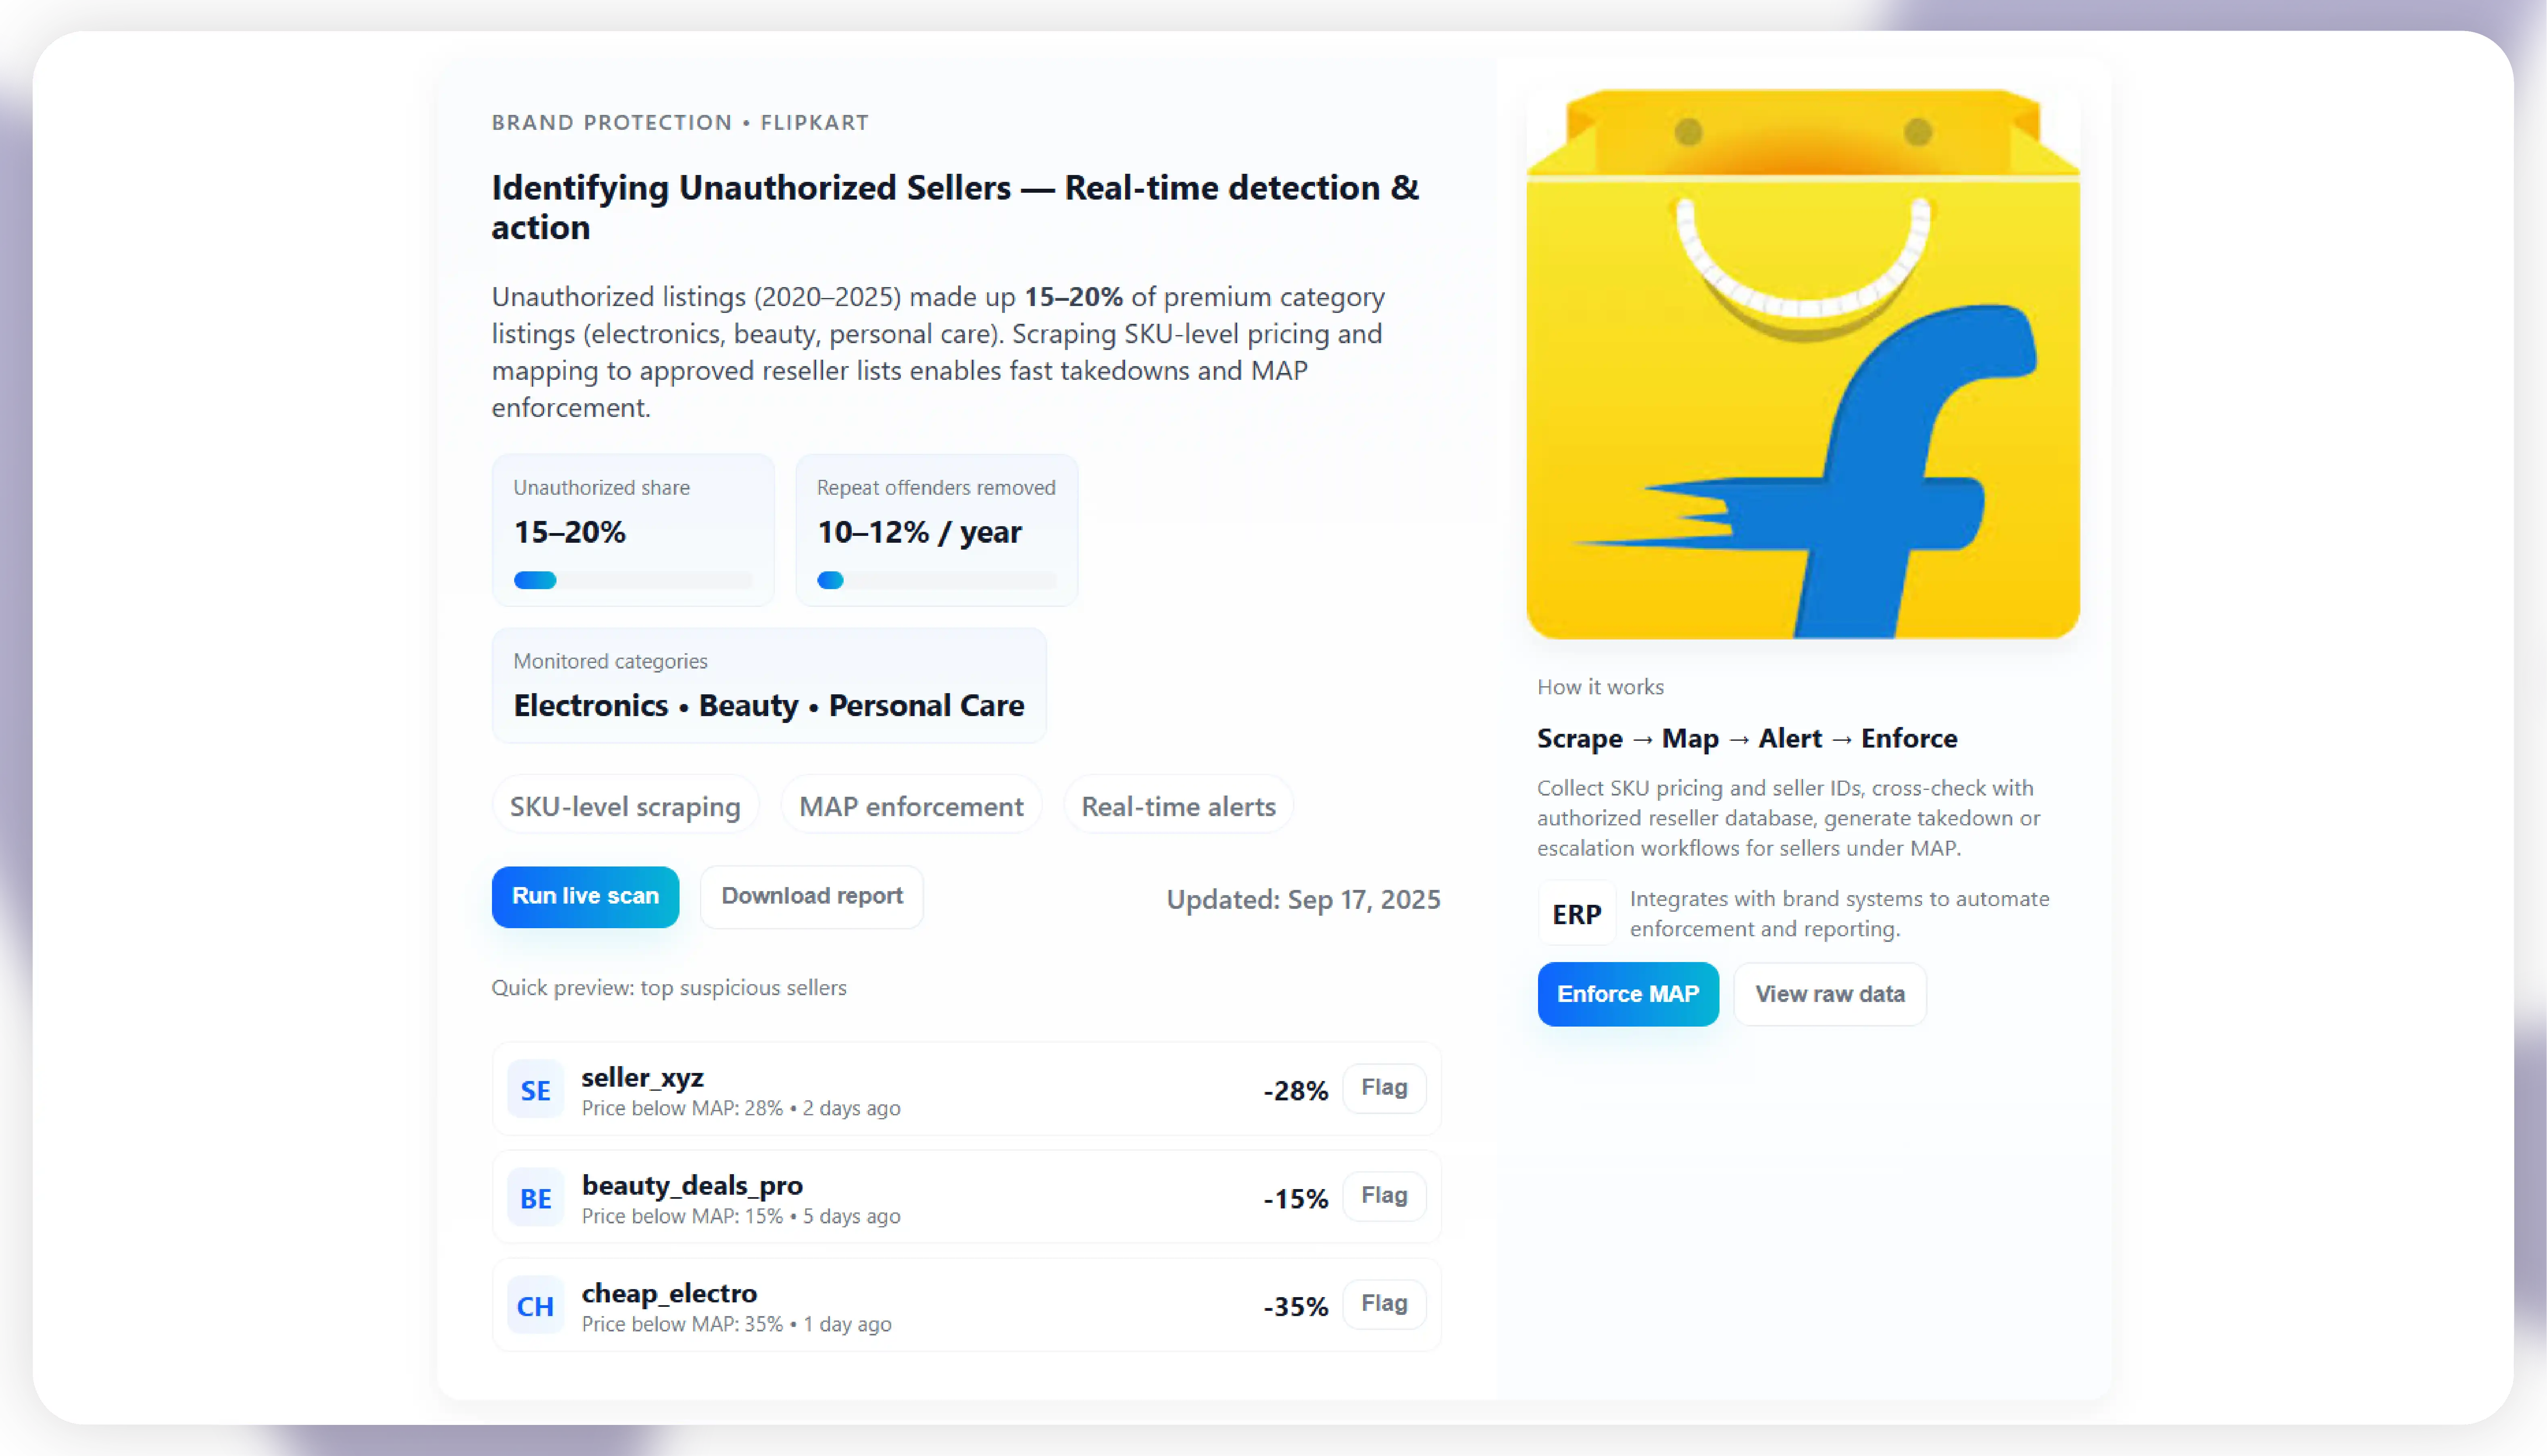Click the ERP integration badge
This screenshot has width=2547, height=1456.
(1576, 914)
